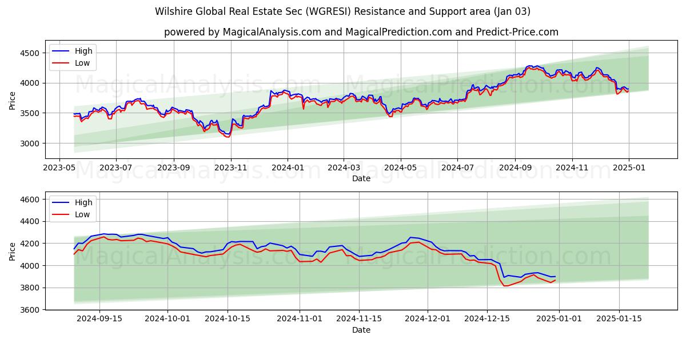The image size is (686, 343).
Task: Click the 2023-07 tick label
Action: [116, 167]
